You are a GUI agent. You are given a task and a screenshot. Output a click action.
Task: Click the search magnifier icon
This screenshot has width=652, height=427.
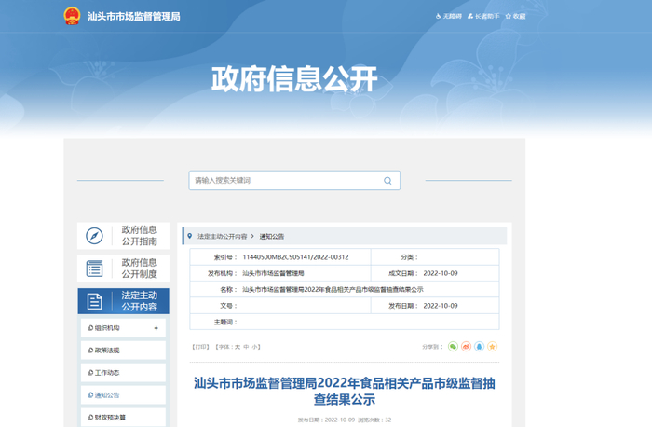tap(387, 181)
